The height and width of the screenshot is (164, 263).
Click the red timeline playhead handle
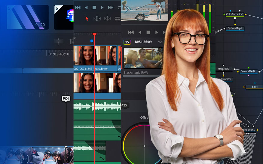pyautogui.click(x=94, y=34)
